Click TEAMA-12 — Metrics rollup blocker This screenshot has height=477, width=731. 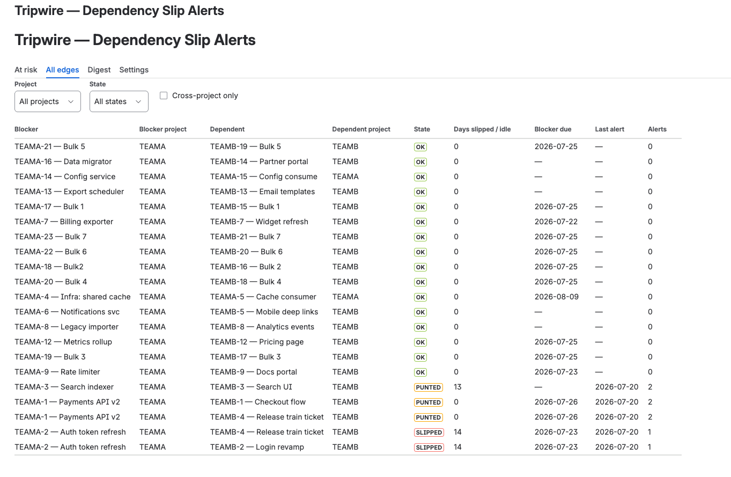63,342
